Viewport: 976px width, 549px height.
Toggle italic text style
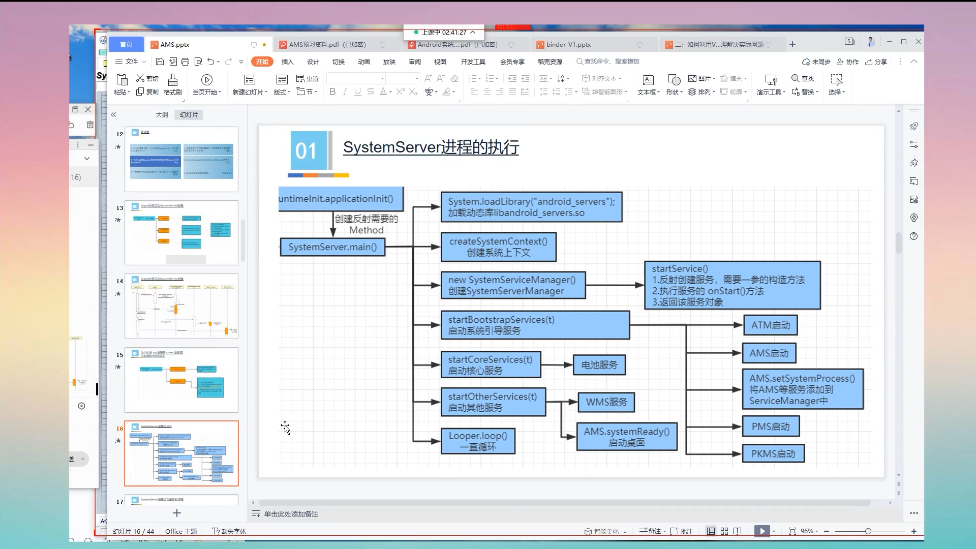point(345,92)
